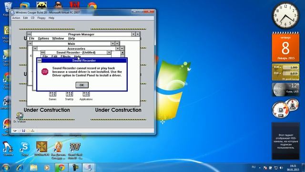305x172 pixels.
Task: Click the weather gadget showing -12°
Action: [x=285, y=90]
